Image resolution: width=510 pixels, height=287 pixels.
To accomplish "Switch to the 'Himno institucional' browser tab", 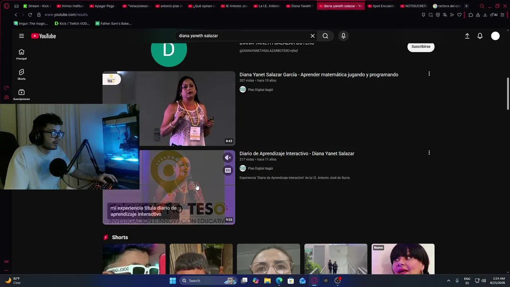I will (x=70, y=6).
